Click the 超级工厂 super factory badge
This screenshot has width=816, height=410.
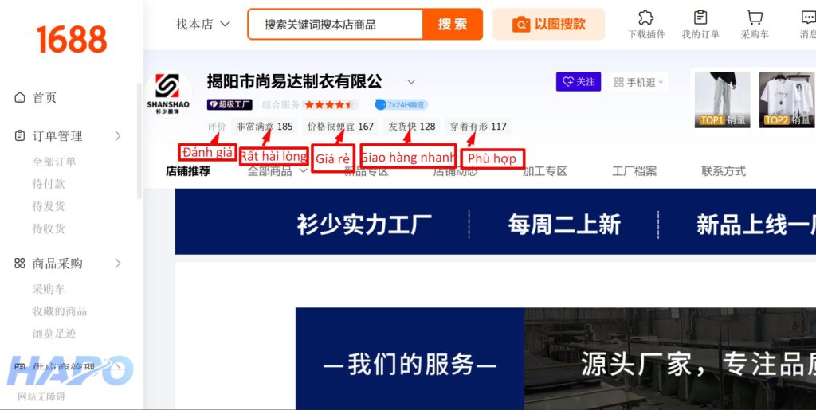tap(230, 104)
